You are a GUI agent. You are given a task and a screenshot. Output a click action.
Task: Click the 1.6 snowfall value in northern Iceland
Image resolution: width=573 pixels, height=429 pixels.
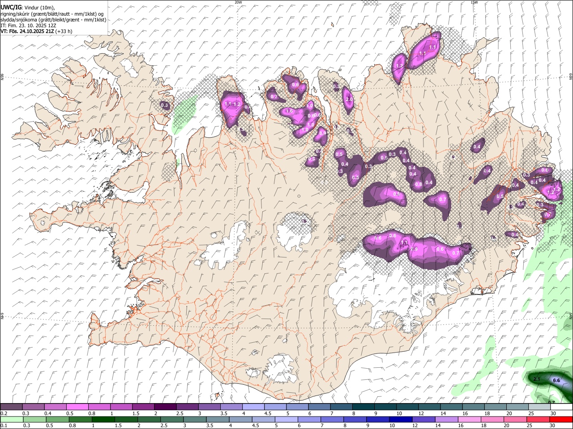click(289, 111)
